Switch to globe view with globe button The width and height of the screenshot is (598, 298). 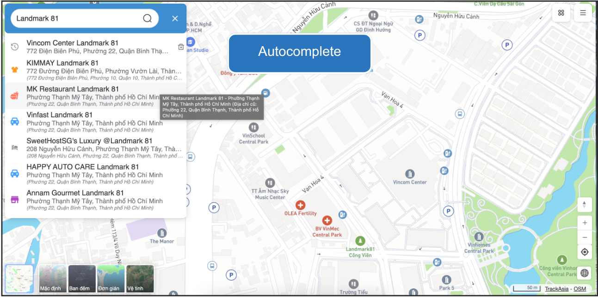tap(585, 273)
